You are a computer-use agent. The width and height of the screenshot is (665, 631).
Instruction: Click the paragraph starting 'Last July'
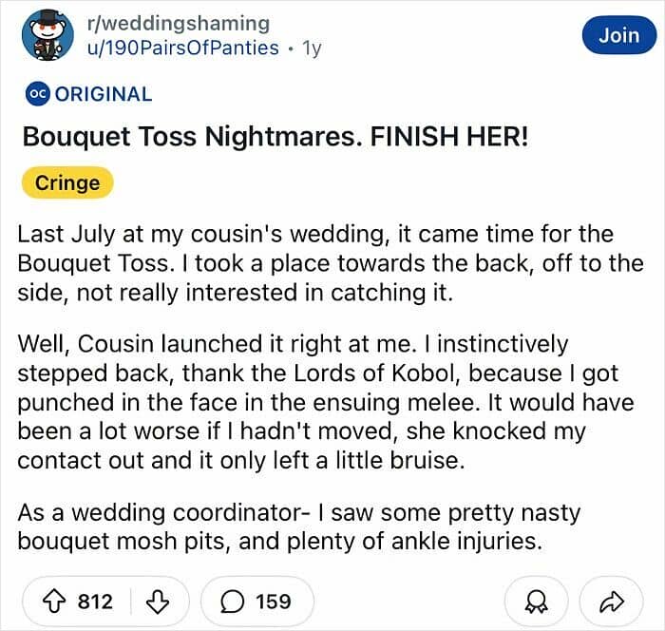coord(315,263)
